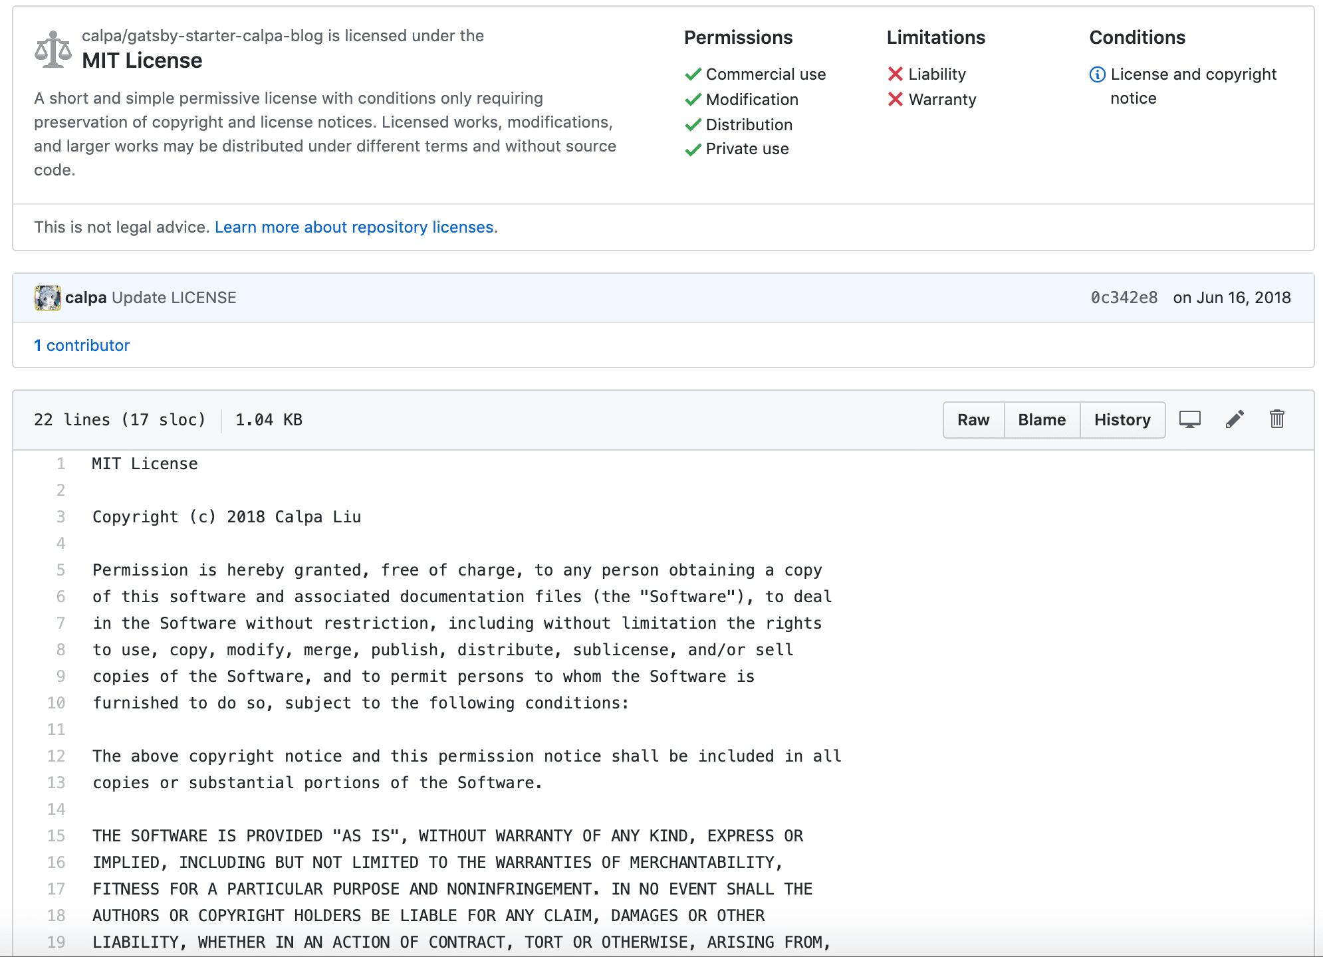Open the Raw file view
The height and width of the screenshot is (957, 1323).
coord(973,420)
